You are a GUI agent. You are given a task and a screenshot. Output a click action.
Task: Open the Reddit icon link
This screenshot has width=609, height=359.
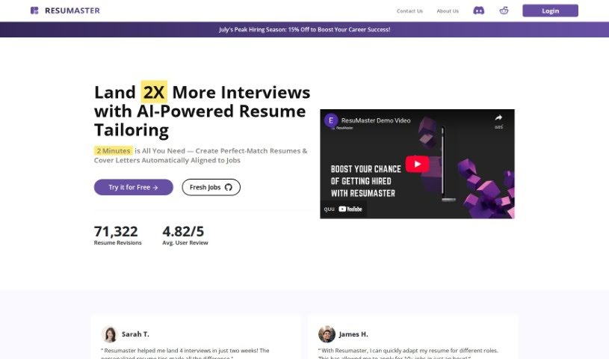tap(504, 10)
